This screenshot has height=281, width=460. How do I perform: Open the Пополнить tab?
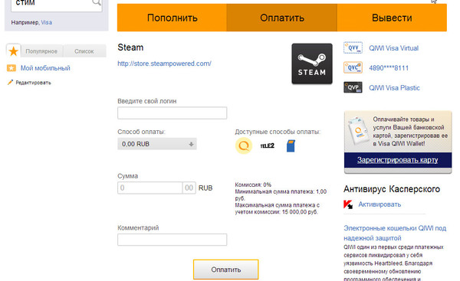(172, 18)
